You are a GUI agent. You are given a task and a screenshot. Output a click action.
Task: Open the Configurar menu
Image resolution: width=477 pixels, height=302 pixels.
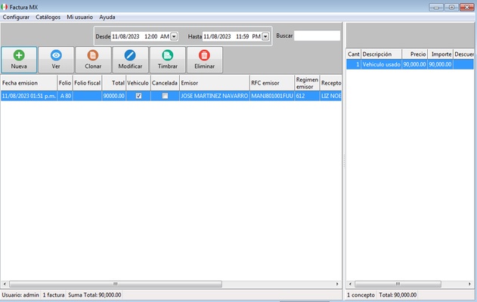[16, 17]
